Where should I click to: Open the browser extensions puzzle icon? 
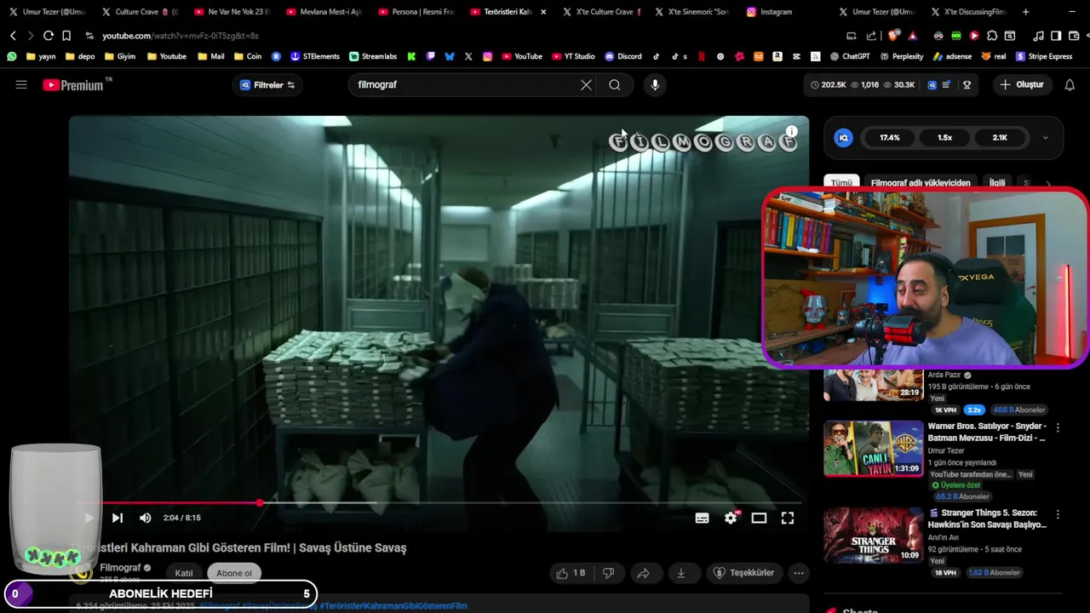[x=992, y=36]
